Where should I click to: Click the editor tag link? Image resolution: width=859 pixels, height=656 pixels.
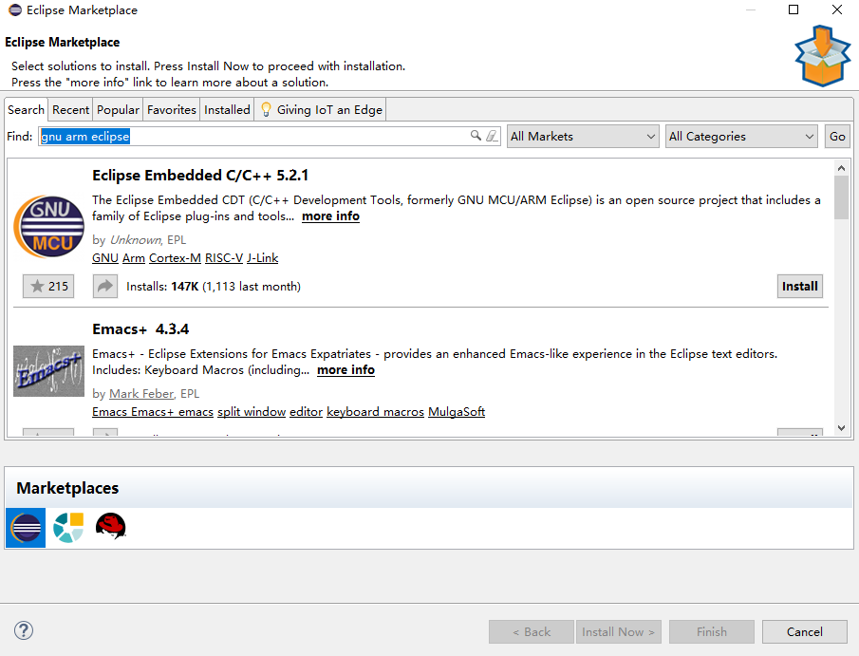pos(306,412)
